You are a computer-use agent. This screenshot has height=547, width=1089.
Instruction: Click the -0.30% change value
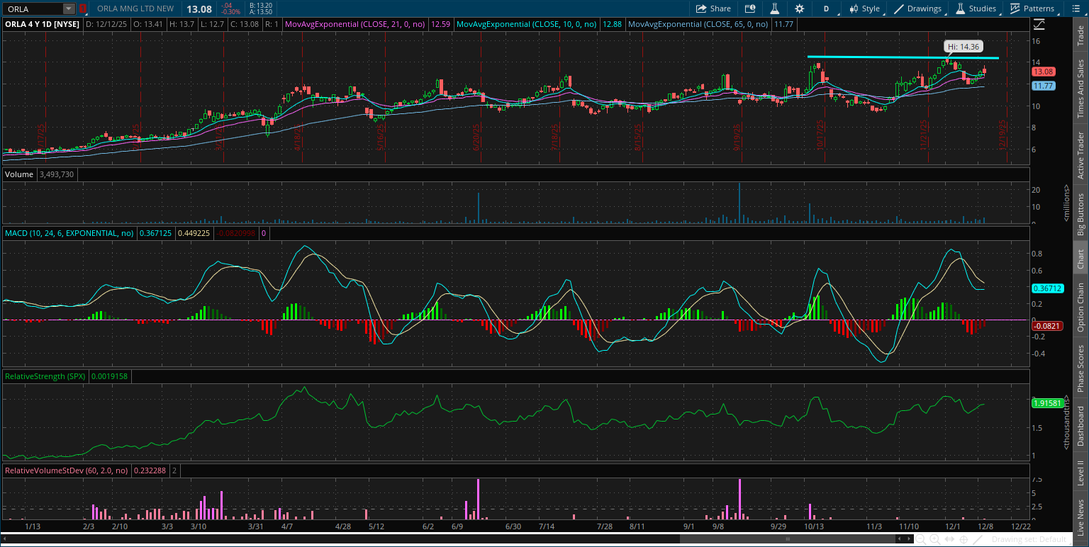(230, 13)
